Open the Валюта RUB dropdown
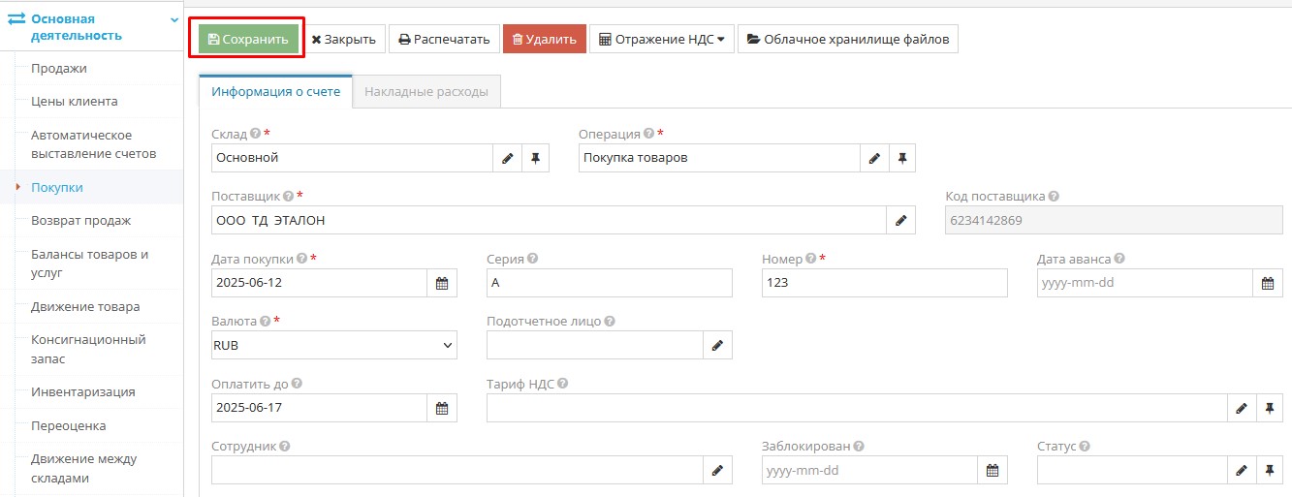1292x497 pixels. (333, 345)
